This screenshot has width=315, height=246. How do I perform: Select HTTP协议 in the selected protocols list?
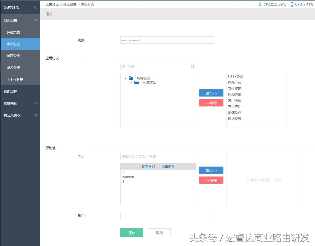[x=235, y=76]
